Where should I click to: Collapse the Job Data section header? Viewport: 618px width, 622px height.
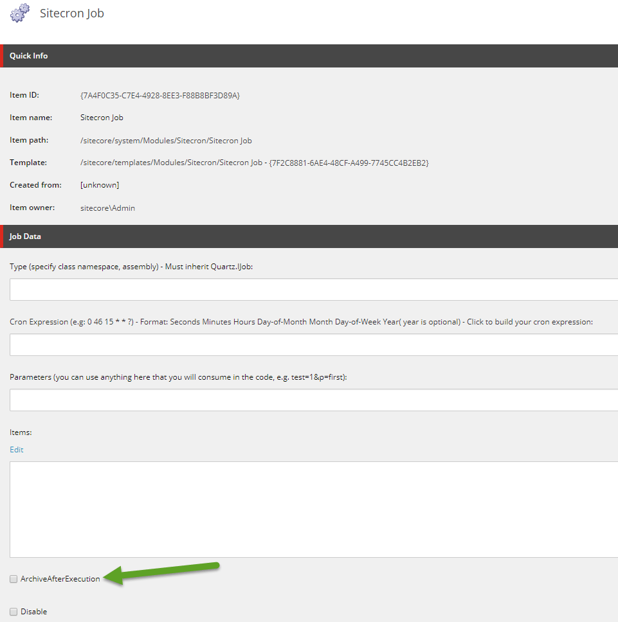pos(26,236)
